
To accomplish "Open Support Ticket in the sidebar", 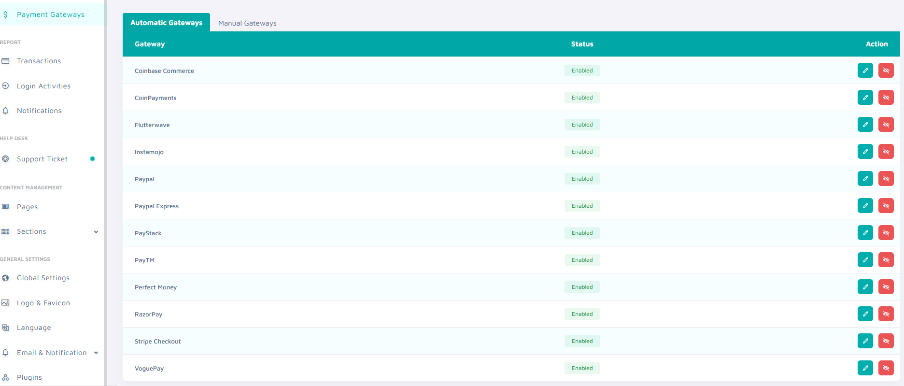I will pyautogui.click(x=42, y=159).
